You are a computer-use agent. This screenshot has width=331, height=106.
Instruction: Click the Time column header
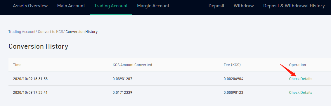[17, 65]
